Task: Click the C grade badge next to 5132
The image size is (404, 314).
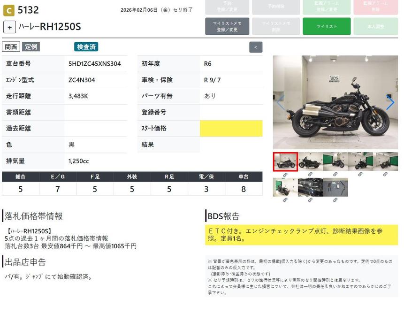Action: click(x=8, y=10)
